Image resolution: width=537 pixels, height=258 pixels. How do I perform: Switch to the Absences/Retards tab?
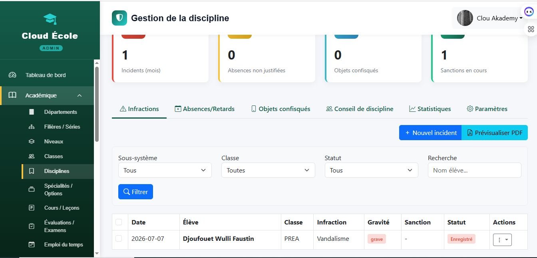tap(205, 109)
